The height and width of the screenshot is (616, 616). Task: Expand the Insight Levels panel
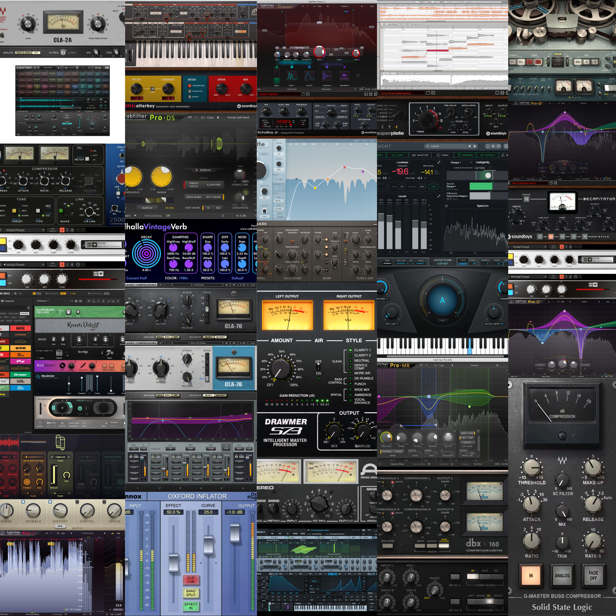point(439,196)
